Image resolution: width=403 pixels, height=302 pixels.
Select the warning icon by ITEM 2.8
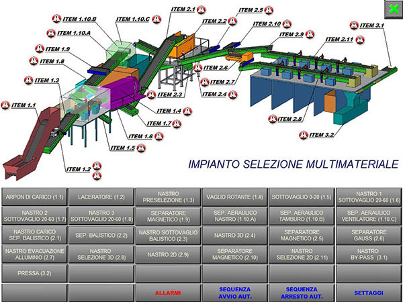(274, 119)
